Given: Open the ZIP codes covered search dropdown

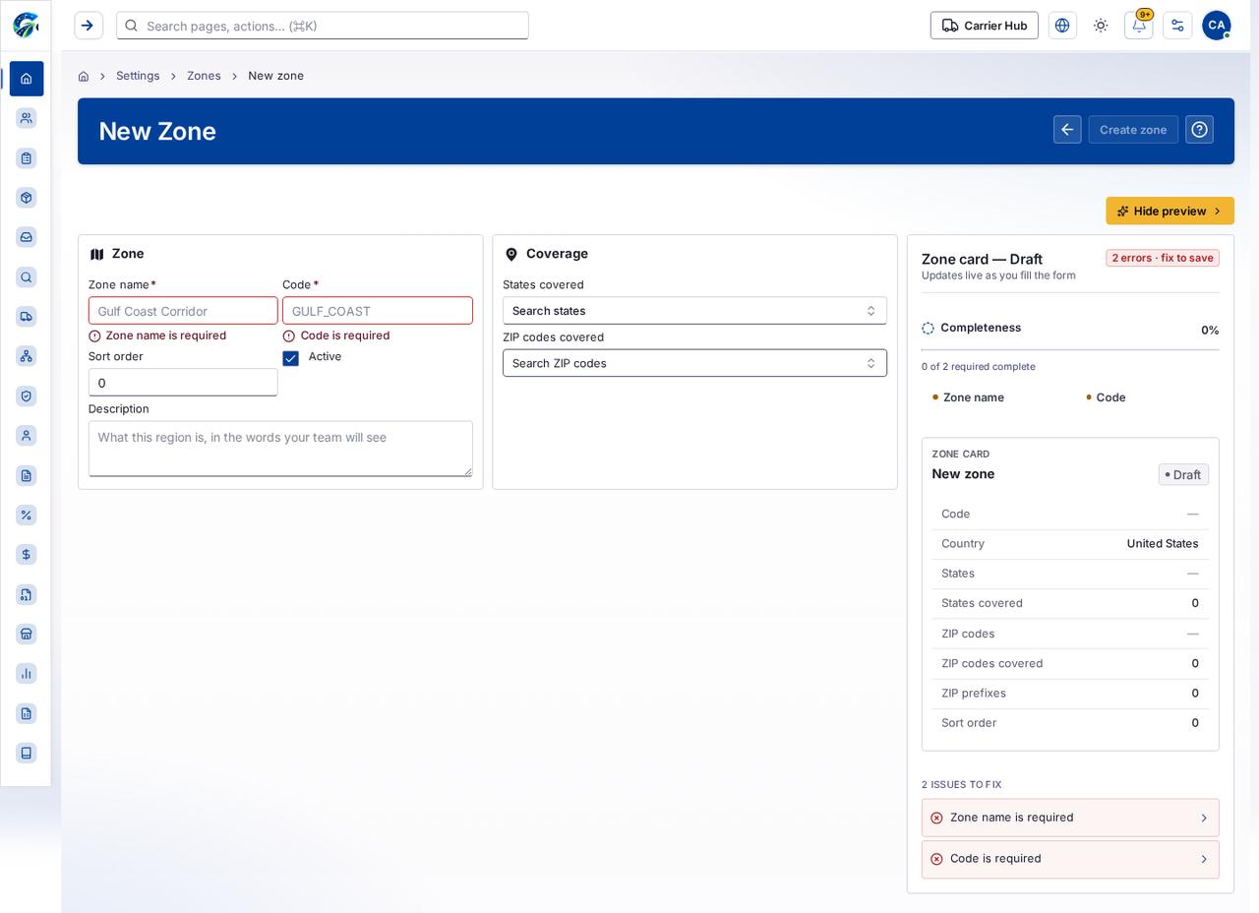Looking at the screenshot, I should [694, 363].
